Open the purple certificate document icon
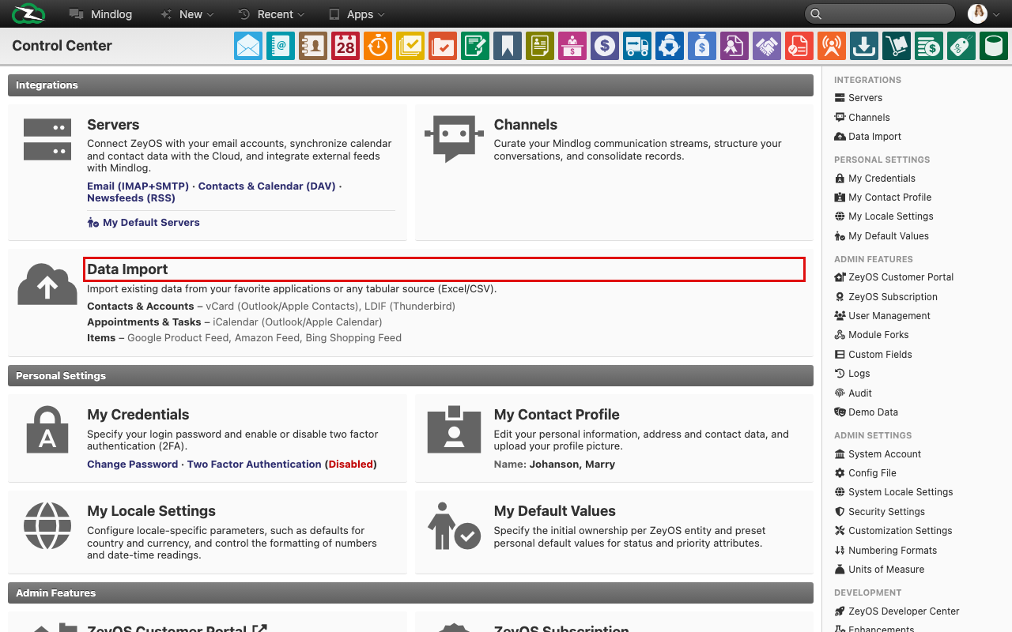The image size is (1012, 632). click(x=734, y=46)
